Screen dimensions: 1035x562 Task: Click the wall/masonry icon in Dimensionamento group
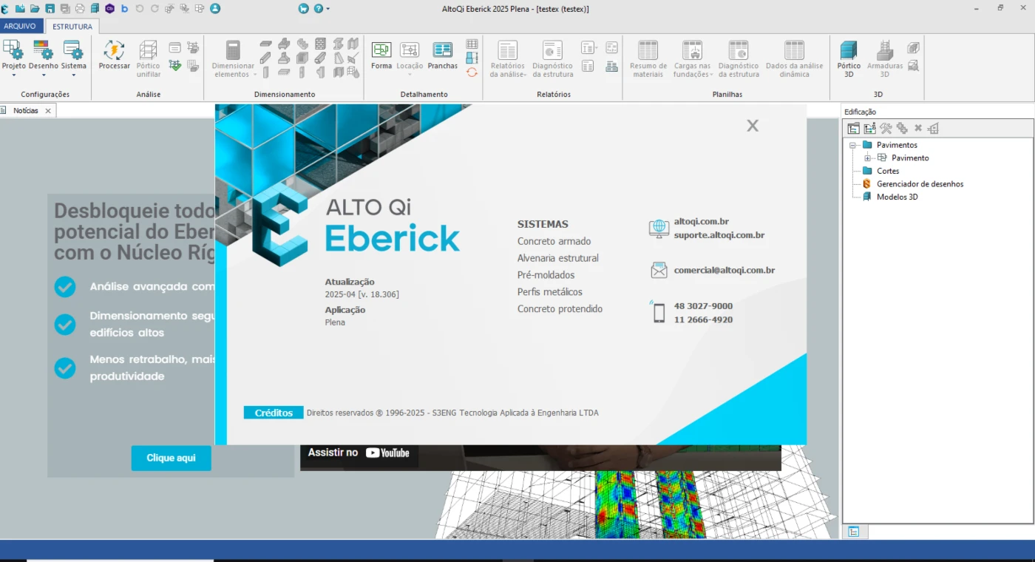coord(320,44)
